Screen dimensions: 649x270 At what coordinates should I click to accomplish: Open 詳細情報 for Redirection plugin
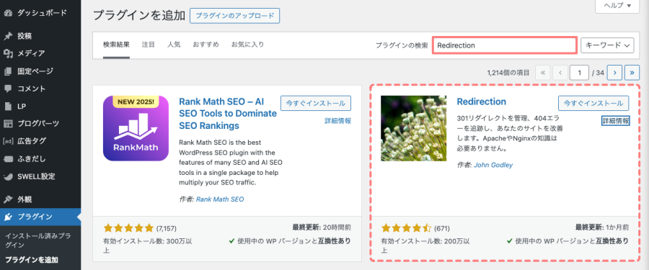click(x=616, y=121)
